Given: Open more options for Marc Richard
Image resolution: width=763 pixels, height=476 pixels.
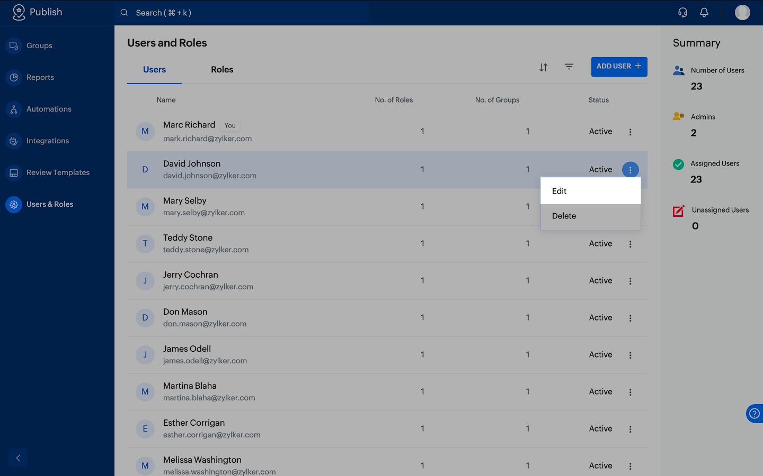Looking at the screenshot, I should [630, 132].
